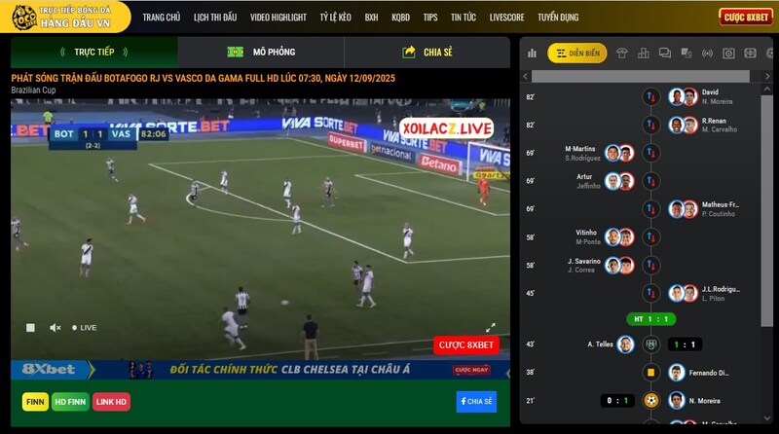This screenshot has height=434, width=779.
Task: Click Fernando Di player avatar at 38'
Action: click(677, 372)
